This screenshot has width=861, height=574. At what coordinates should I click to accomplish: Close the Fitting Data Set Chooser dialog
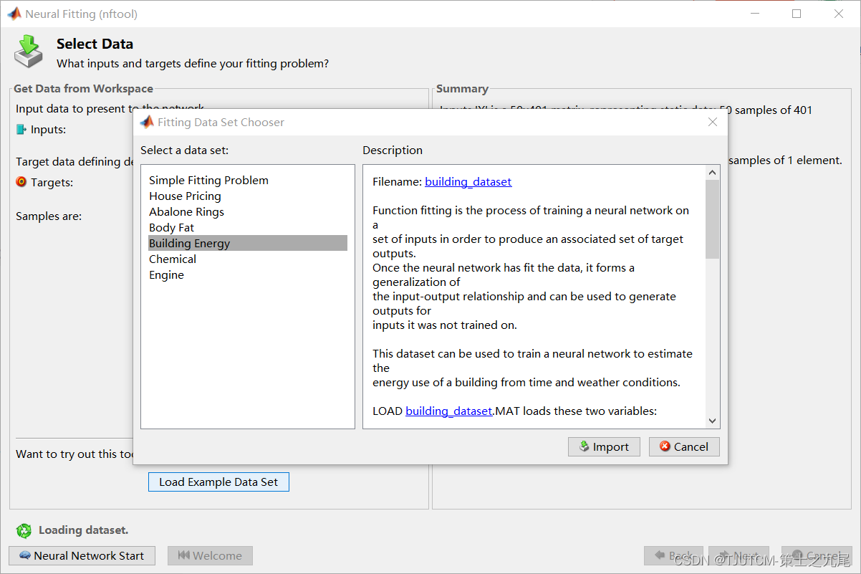click(713, 122)
